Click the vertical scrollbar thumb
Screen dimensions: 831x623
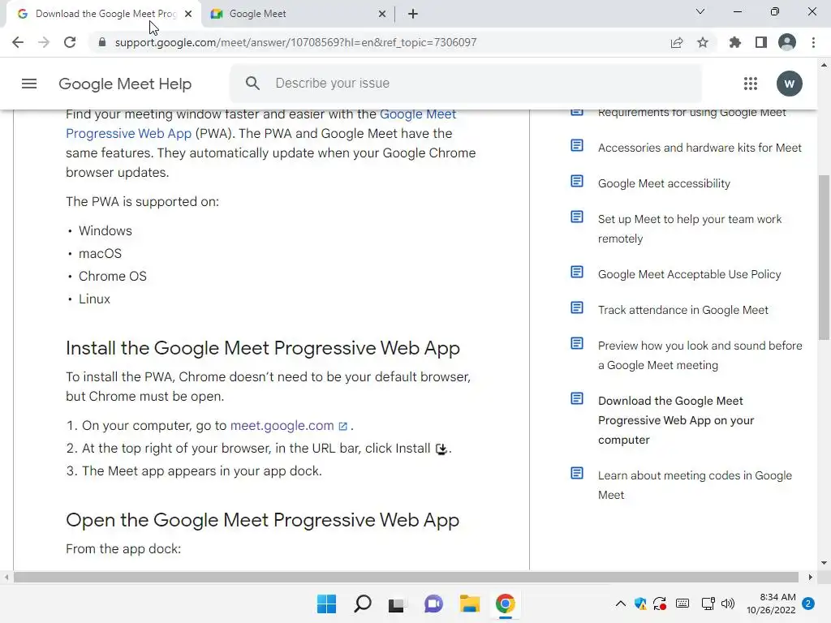pyautogui.click(x=824, y=257)
